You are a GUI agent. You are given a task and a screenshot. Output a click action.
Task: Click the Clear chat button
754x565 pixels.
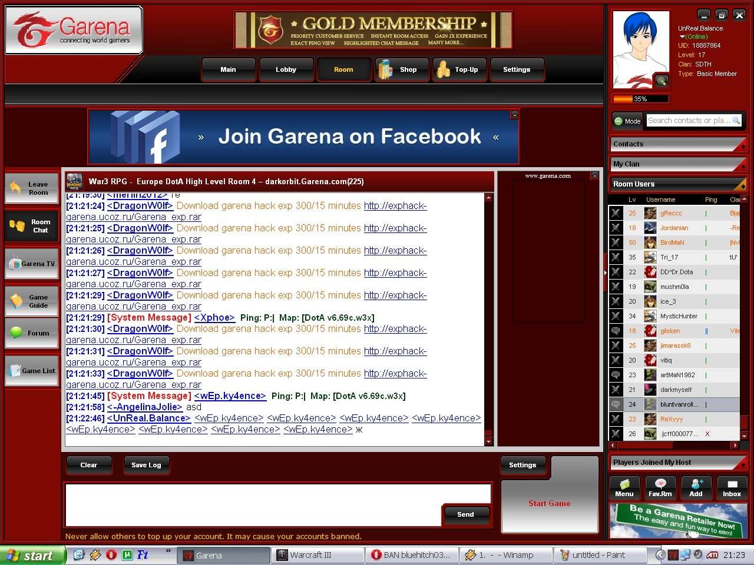click(88, 465)
